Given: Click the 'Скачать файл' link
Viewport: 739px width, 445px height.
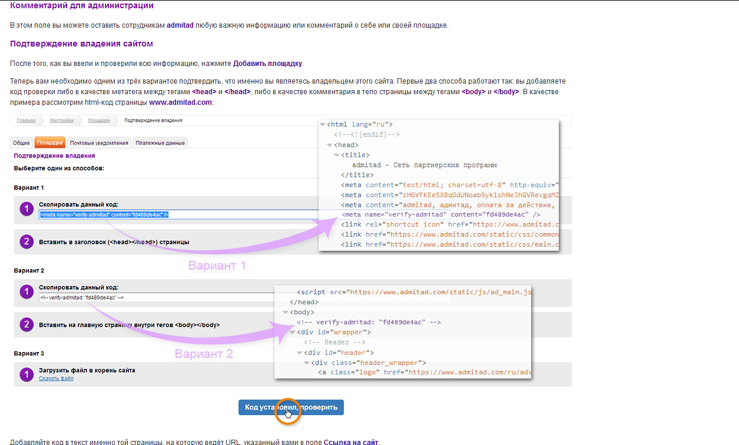Looking at the screenshot, I should pyautogui.click(x=56, y=378).
